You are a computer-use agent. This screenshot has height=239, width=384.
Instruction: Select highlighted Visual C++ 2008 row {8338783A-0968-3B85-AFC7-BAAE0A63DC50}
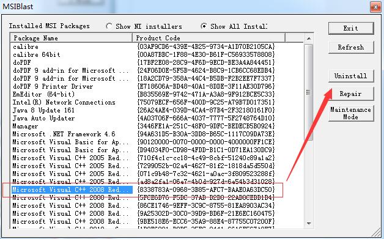point(157,189)
